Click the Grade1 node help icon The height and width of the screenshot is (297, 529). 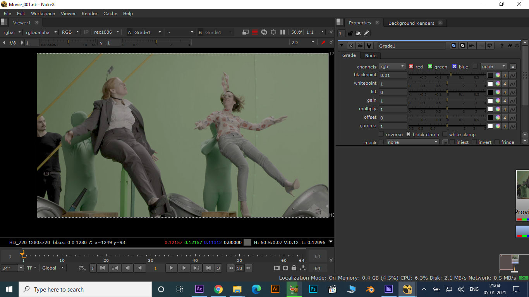(502, 46)
